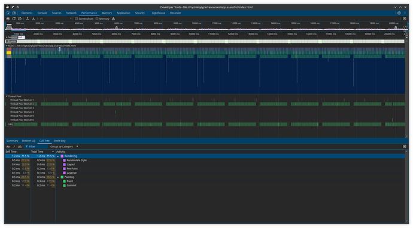This screenshot has height=228, width=413.
Task: Select Thread Pool Worker 1 track
Action: [22, 100]
